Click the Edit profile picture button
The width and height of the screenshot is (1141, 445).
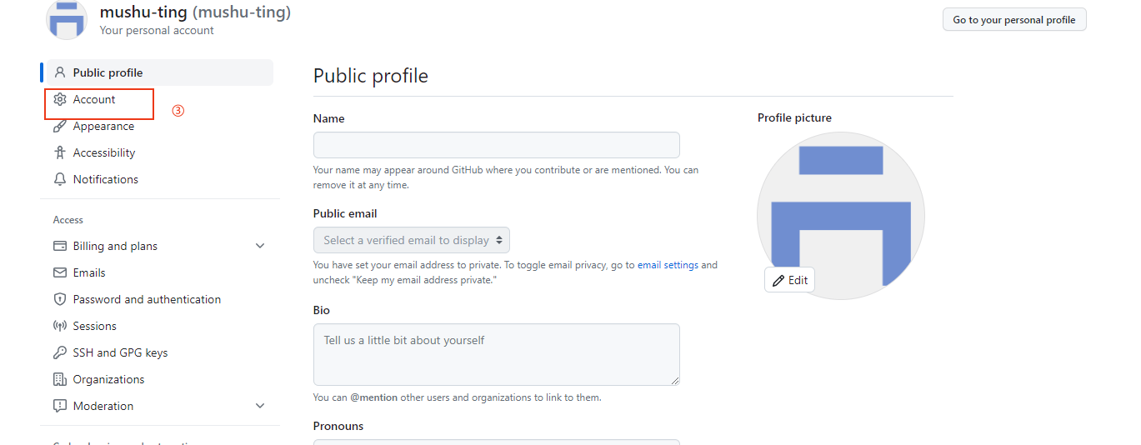(x=789, y=280)
